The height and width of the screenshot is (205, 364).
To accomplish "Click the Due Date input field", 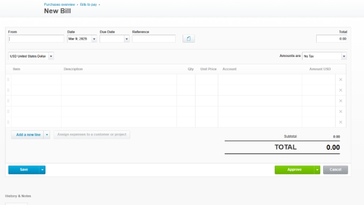I will click(112, 39).
